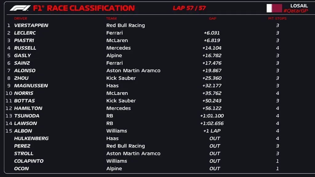Click NORRIS in tenth position
This screenshot has width=315, height=177.
coord(24,93)
